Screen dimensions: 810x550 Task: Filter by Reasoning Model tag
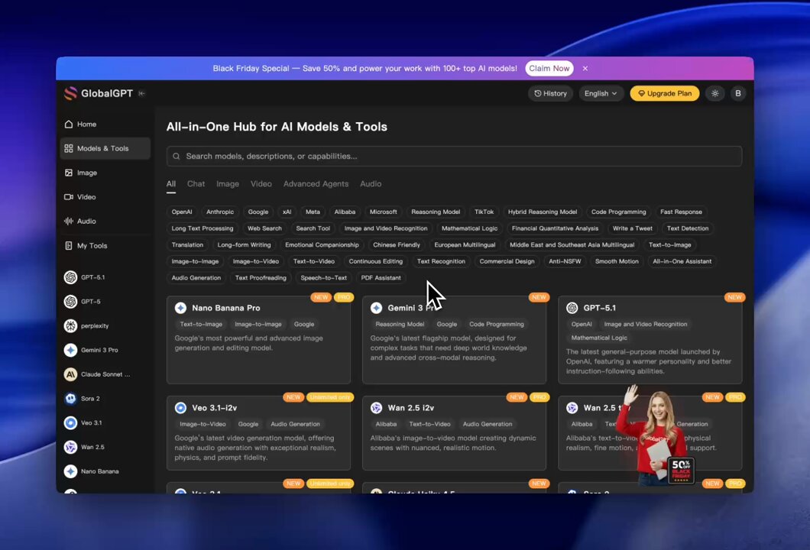pyautogui.click(x=436, y=212)
